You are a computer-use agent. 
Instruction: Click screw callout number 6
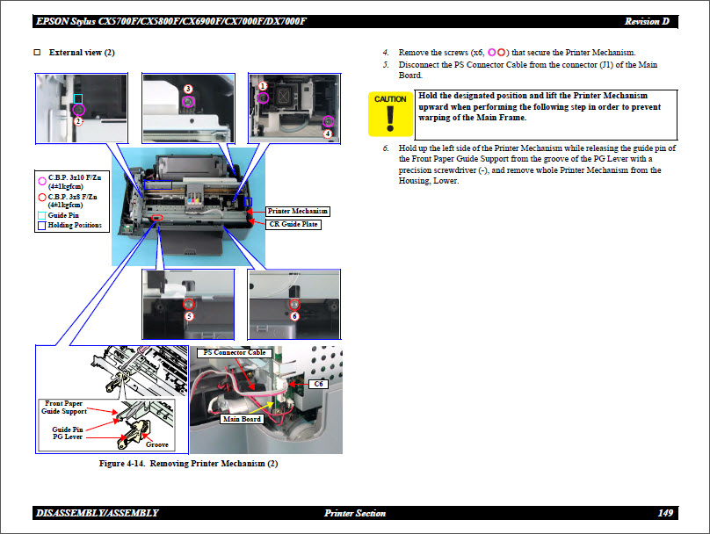click(x=294, y=315)
